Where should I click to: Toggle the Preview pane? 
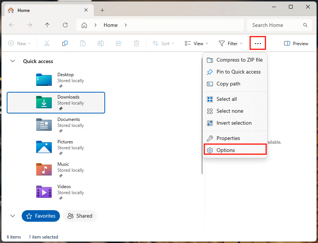click(x=296, y=43)
